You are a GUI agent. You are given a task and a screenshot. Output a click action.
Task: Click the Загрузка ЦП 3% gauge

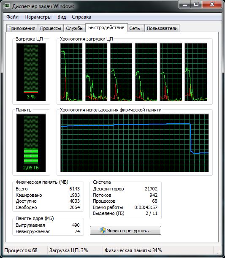tap(31, 72)
